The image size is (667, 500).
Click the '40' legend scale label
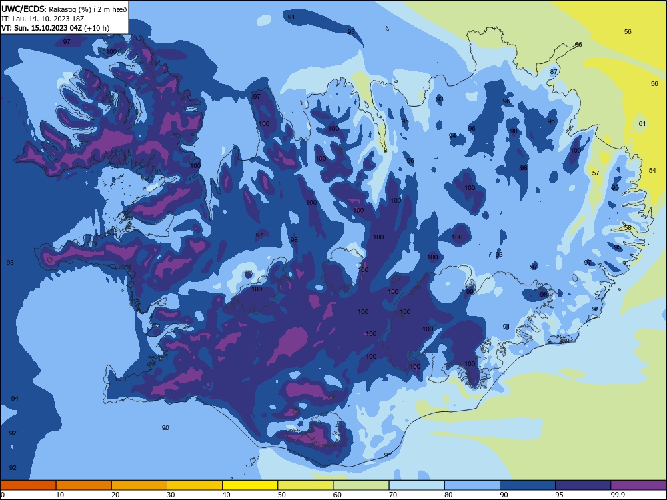[226, 495]
